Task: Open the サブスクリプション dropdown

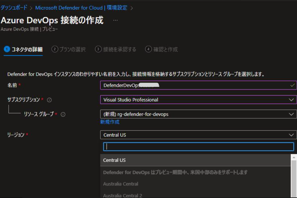Action: [x=198, y=100]
